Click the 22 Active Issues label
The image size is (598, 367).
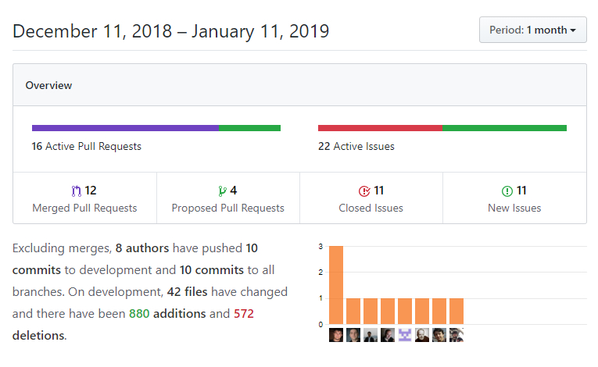(356, 146)
